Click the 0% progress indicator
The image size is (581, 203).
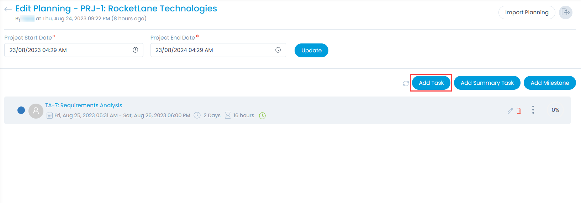(x=555, y=110)
